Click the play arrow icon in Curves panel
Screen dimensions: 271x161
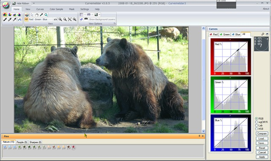(x=267, y=34)
